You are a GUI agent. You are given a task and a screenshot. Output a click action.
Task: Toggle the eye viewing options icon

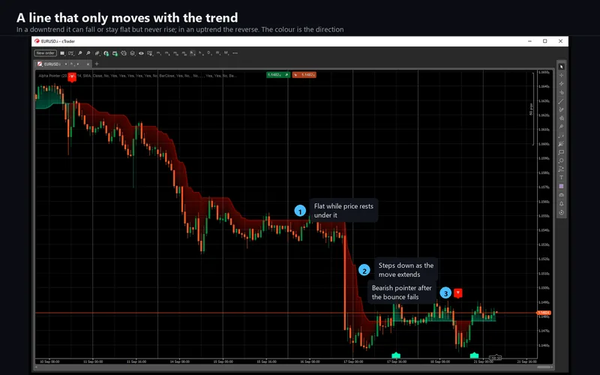coord(141,53)
